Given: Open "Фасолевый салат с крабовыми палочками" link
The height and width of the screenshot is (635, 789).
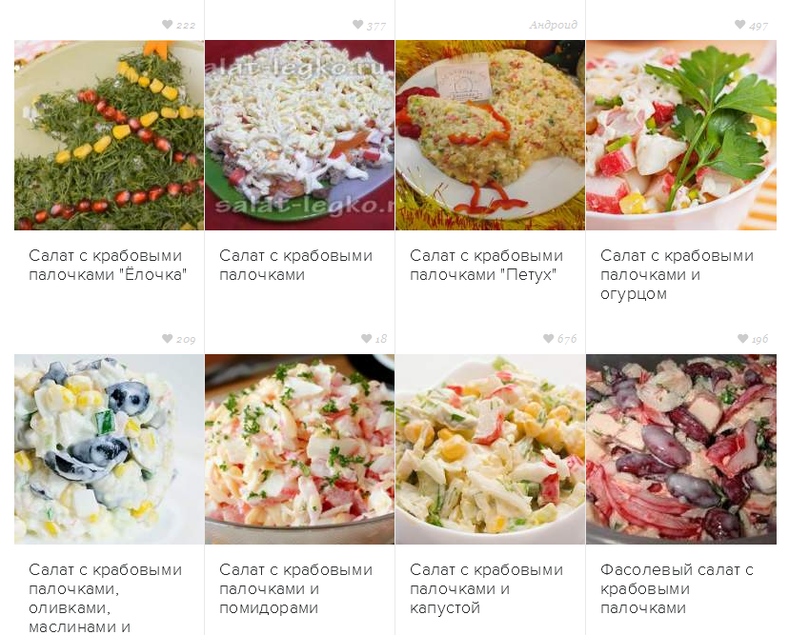Looking at the screenshot, I should click(677, 588).
